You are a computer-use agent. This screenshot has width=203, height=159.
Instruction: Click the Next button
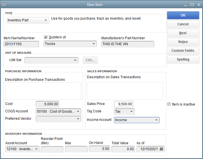tap(183, 33)
